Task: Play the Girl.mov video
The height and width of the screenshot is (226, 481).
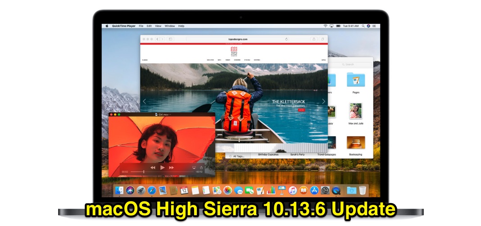Action: pos(162,167)
